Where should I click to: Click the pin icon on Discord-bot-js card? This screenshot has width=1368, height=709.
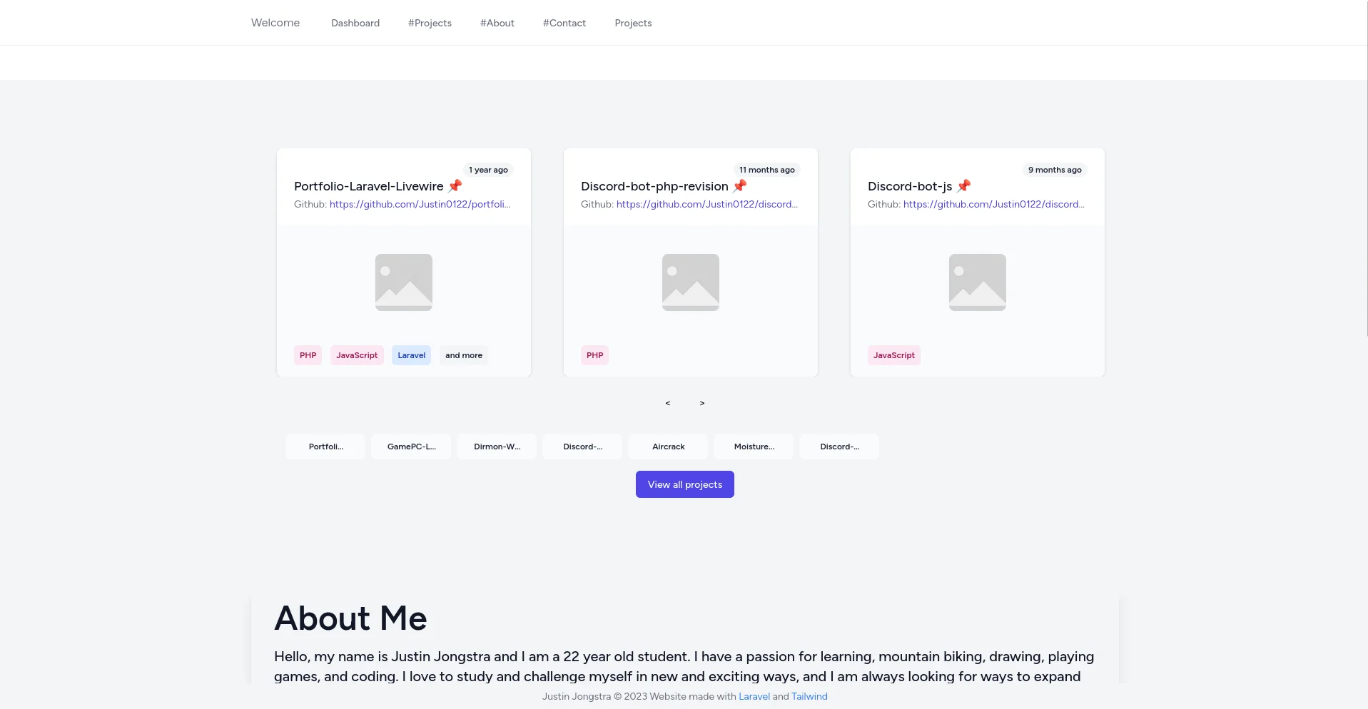[x=963, y=186]
